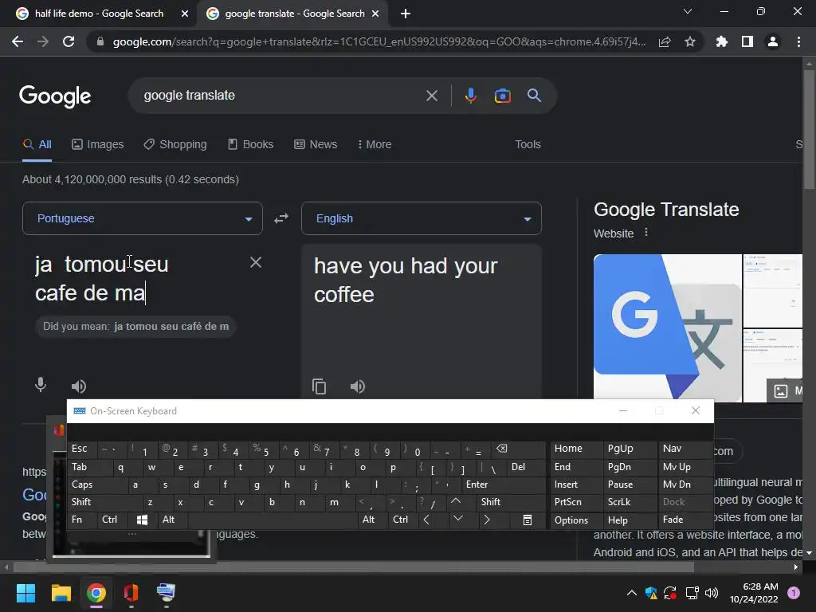The image size is (816, 612).
Task: Toggle the left Alt key on the on-screen keyboard
Action: pyautogui.click(x=172, y=520)
